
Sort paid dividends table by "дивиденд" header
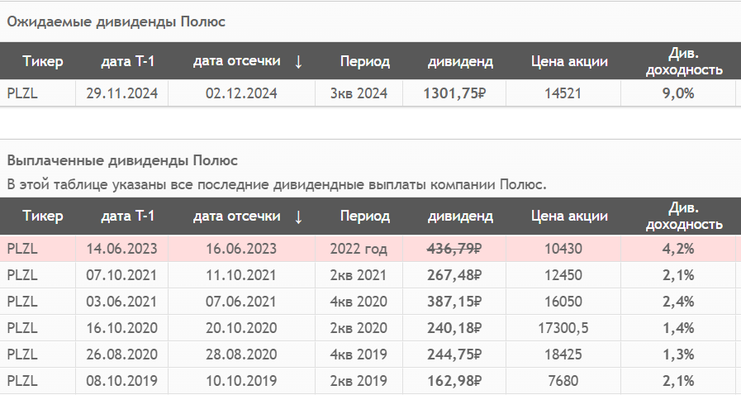(x=460, y=217)
